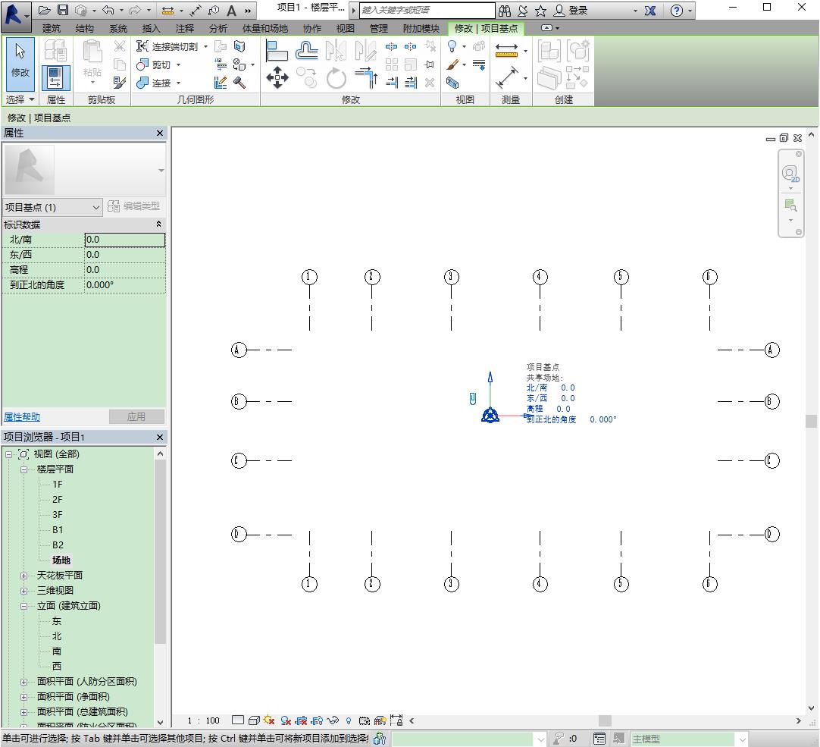Select the Demolish hammer tool
The image size is (820, 747).
pyautogui.click(x=239, y=82)
